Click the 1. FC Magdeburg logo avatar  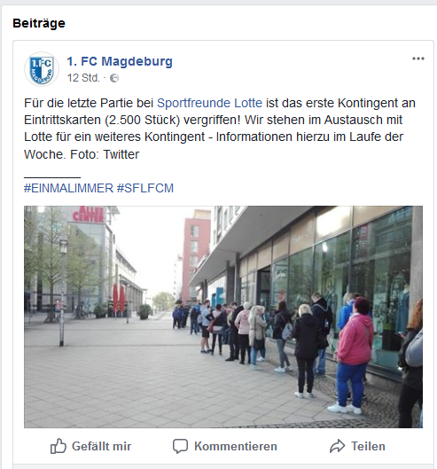pos(42,69)
